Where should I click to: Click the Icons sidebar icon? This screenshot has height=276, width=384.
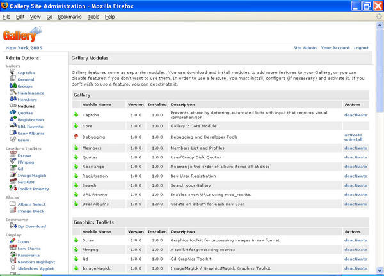click(13, 241)
